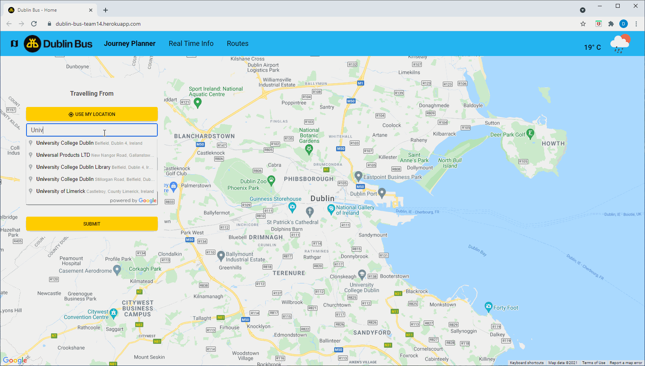The image size is (645, 366).
Task: Click the Travelling From search input
Action: 92,130
